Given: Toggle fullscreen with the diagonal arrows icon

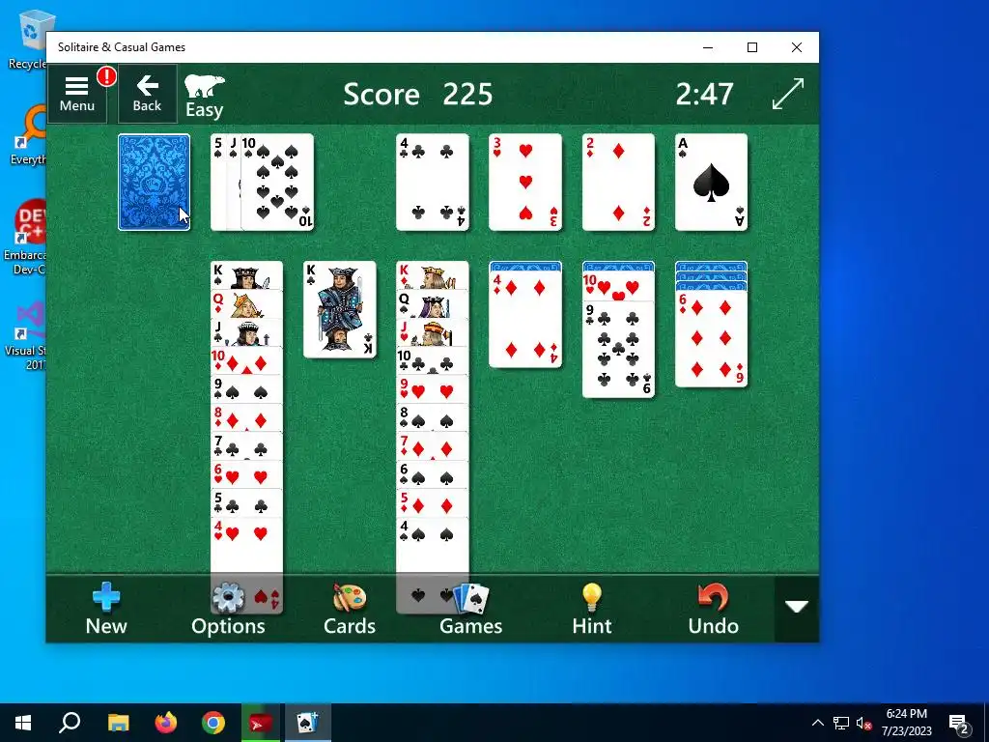Looking at the screenshot, I should [788, 94].
